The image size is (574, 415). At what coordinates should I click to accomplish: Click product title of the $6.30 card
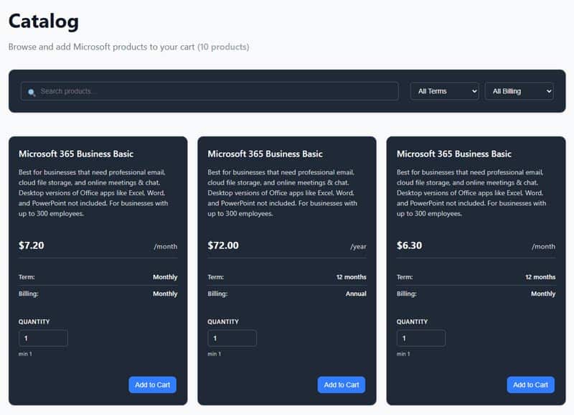point(454,154)
